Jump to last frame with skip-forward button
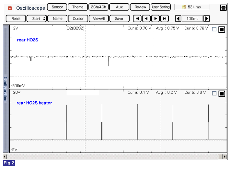The image size is (231, 169). pyautogui.click(x=165, y=19)
